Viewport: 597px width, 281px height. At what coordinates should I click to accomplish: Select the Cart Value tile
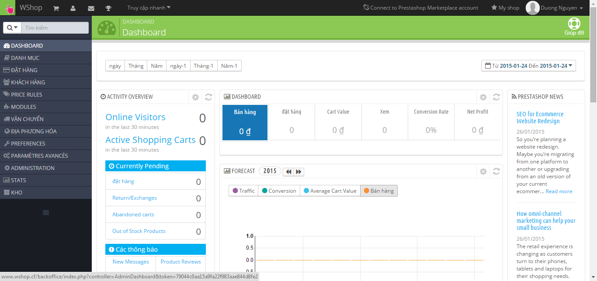(338, 122)
